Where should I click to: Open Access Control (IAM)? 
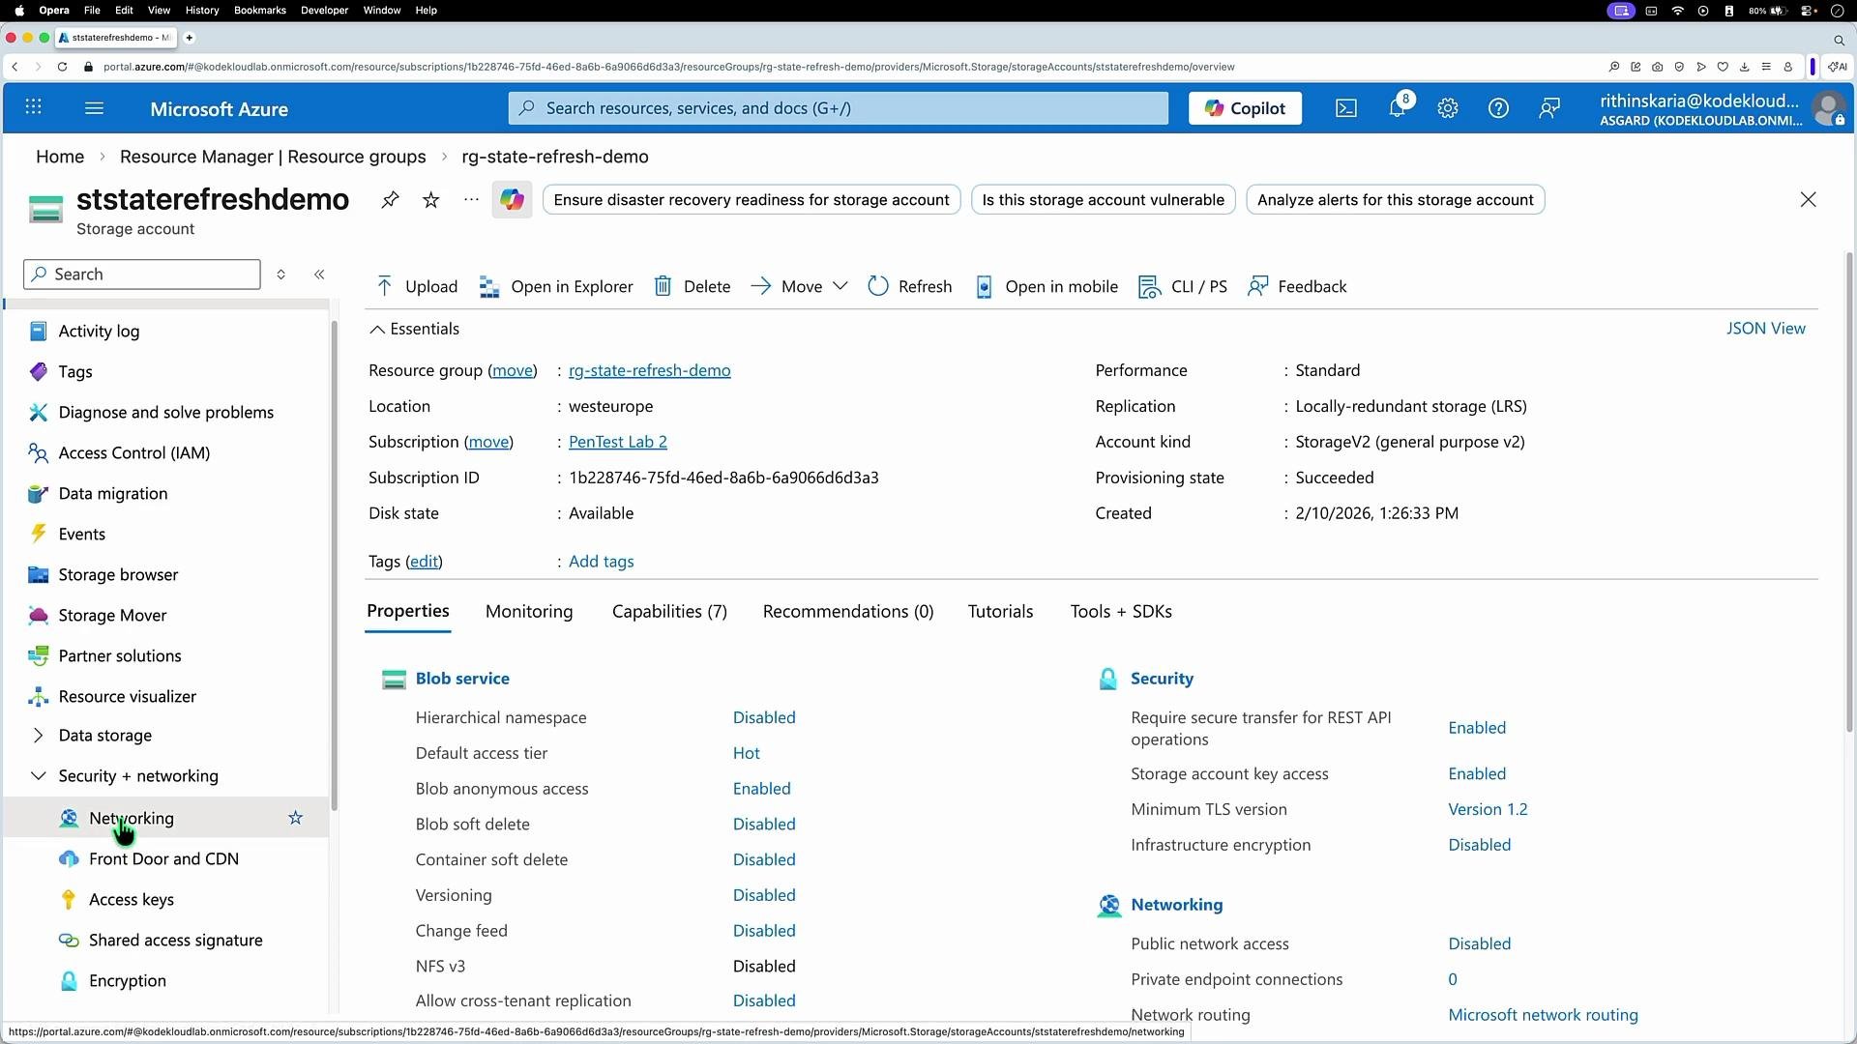[133, 453]
